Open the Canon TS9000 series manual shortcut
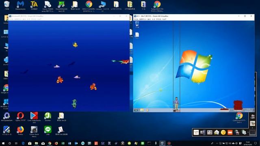The height and width of the screenshot is (146, 260). 48,6
